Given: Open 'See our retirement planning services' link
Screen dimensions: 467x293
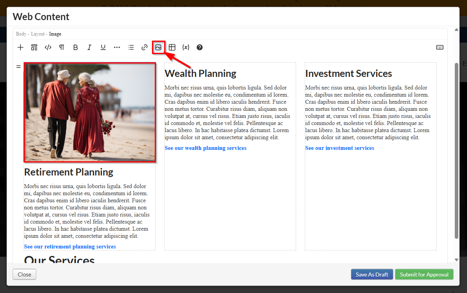Looking at the screenshot, I should coord(70,246).
